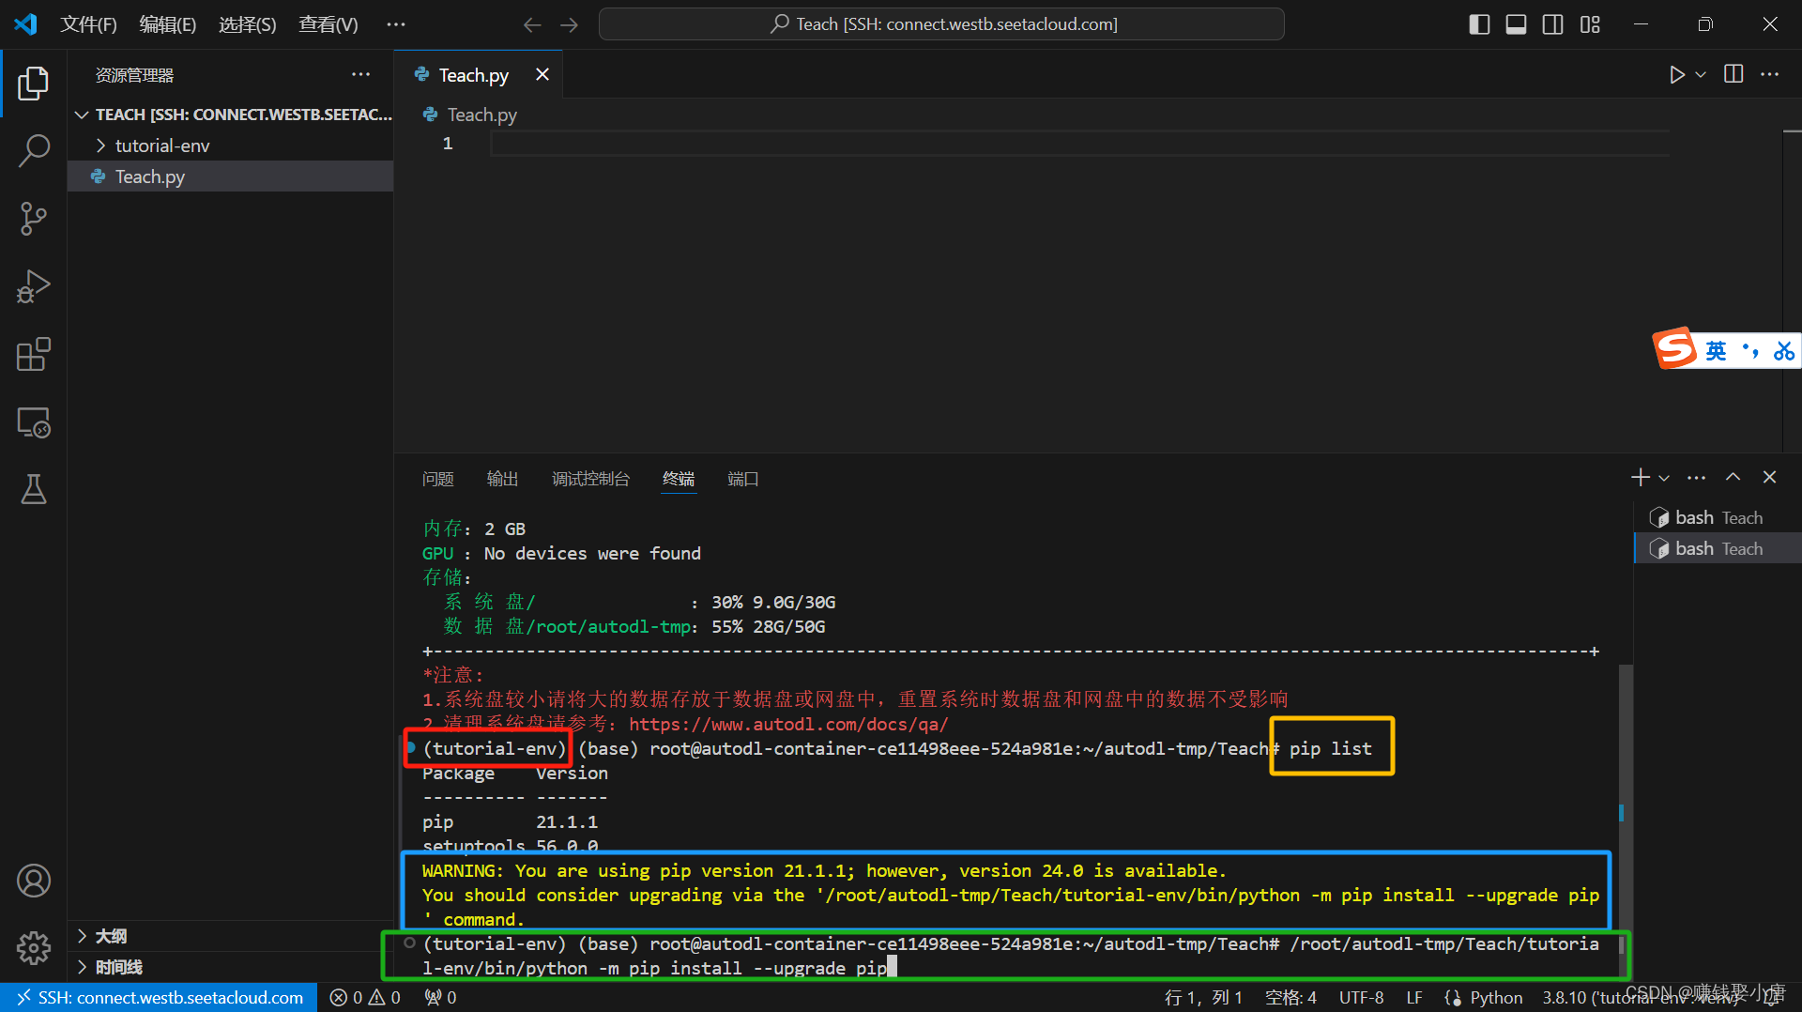Image resolution: width=1802 pixels, height=1012 pixels.
Task: Click the Sogou input method logo
Action: (x=1675, y=348)
